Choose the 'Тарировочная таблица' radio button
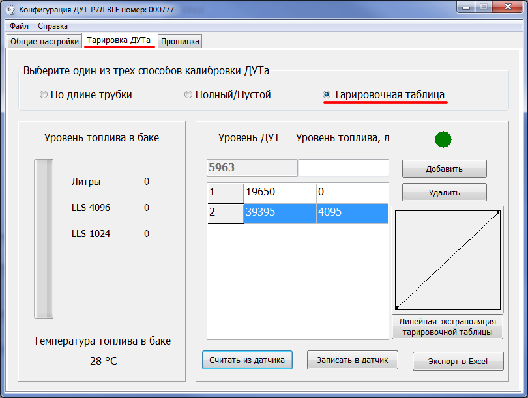528x398 pixels. click(x=383, y=95)
